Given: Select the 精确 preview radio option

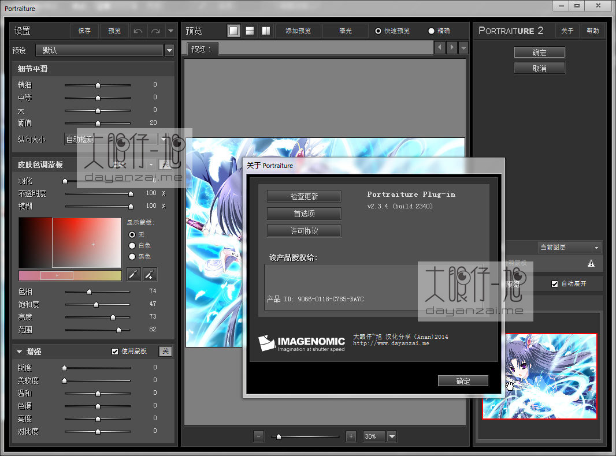Looking at the screenshot, I should tap(431, 31).
